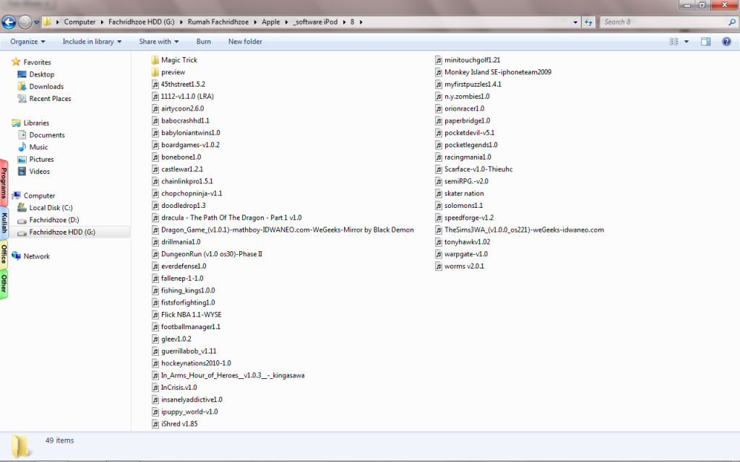Open the Documents library
Screen dimensions: 740x462
47,135
